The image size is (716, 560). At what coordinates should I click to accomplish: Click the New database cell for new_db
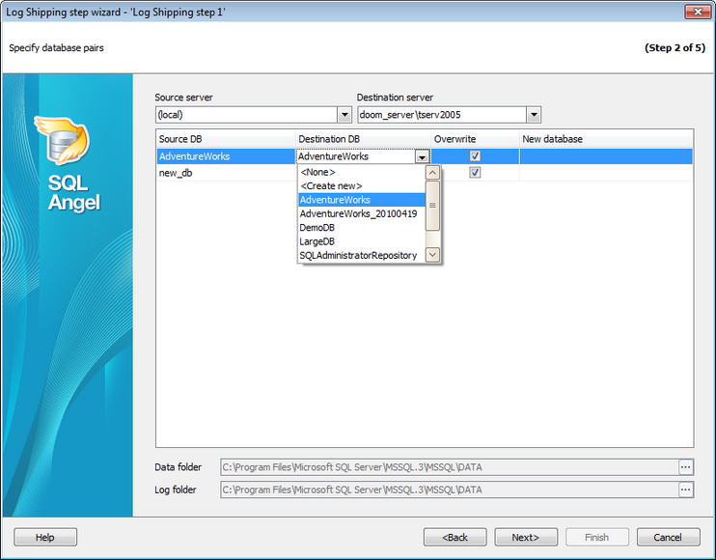click(x=606, y=173)
